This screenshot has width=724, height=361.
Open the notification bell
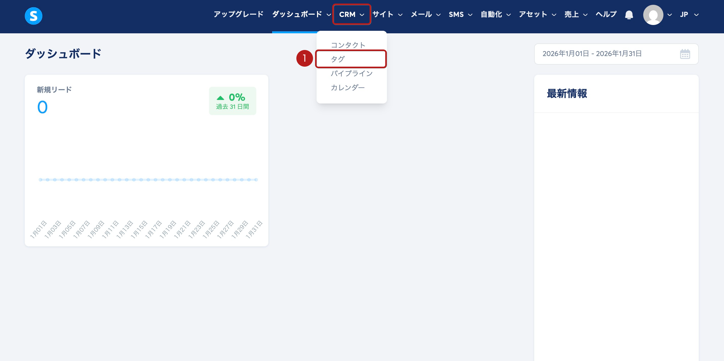[x=629, y=15]
